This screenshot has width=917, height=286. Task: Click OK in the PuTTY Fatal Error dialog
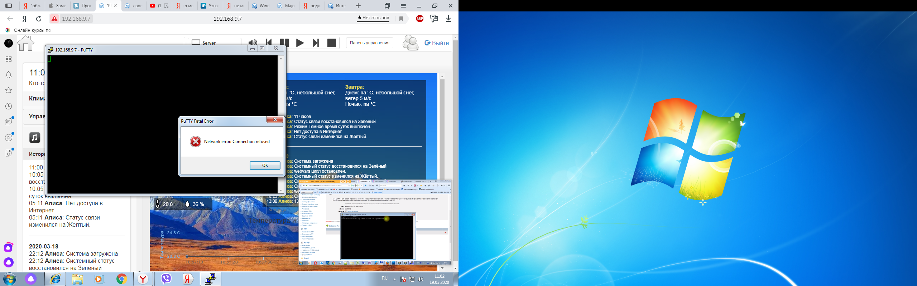coord(265,166)
